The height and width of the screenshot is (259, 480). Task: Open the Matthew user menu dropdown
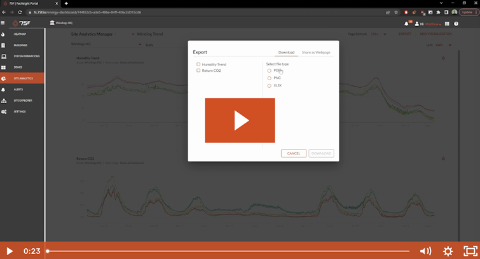tap(433, 24)
